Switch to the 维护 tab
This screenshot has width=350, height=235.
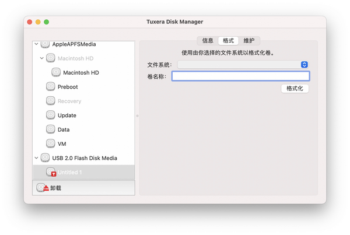[x=249, y=41]
